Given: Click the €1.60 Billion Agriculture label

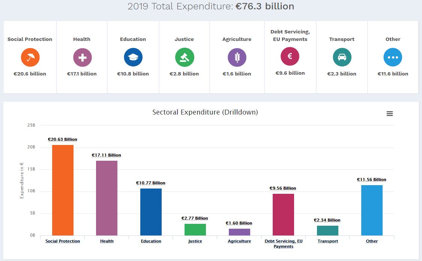Looking at the screenshot, I should (x=239, y=223).
